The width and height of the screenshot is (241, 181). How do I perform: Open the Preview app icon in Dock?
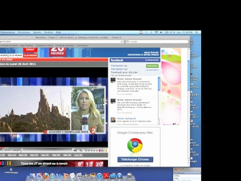79,176
